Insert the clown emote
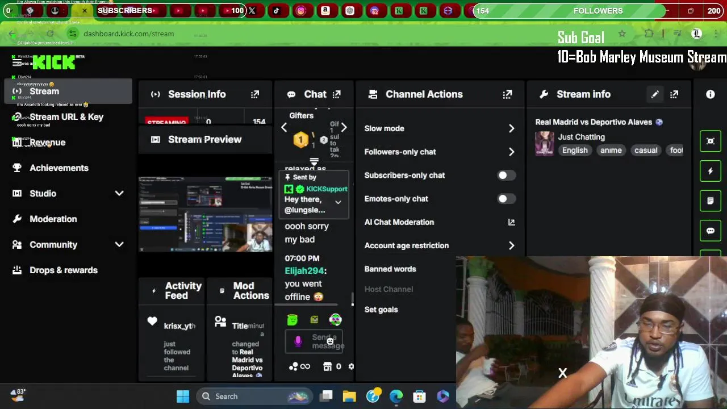The width and height of the screenshot is (727, 409). (x=336, y=320)
